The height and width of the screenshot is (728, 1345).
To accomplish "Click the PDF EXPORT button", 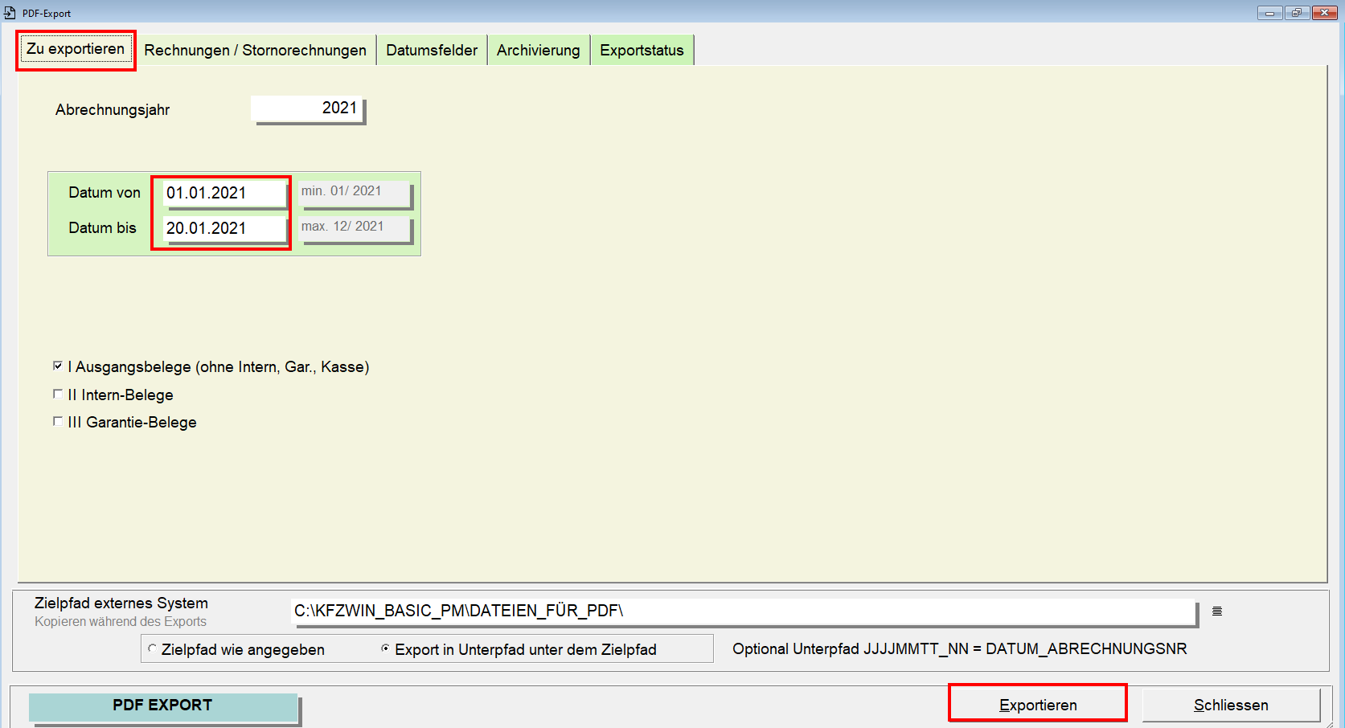I will [163, 706].
